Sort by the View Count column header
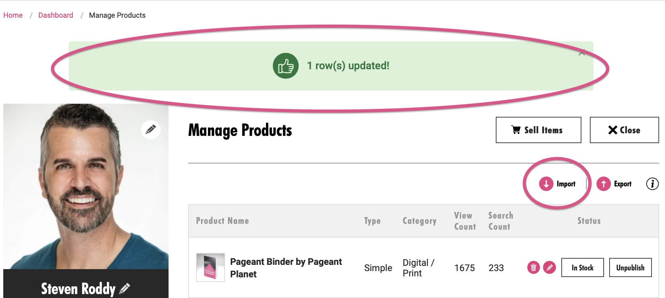This screenshot has width=665, height=298. pyautogui.click(x=465, y=221)
